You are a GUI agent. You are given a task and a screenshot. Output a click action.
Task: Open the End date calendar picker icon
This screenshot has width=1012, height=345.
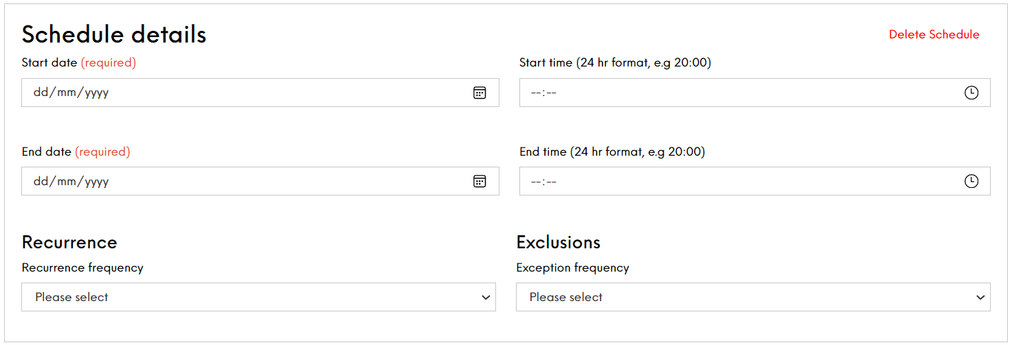480,181
